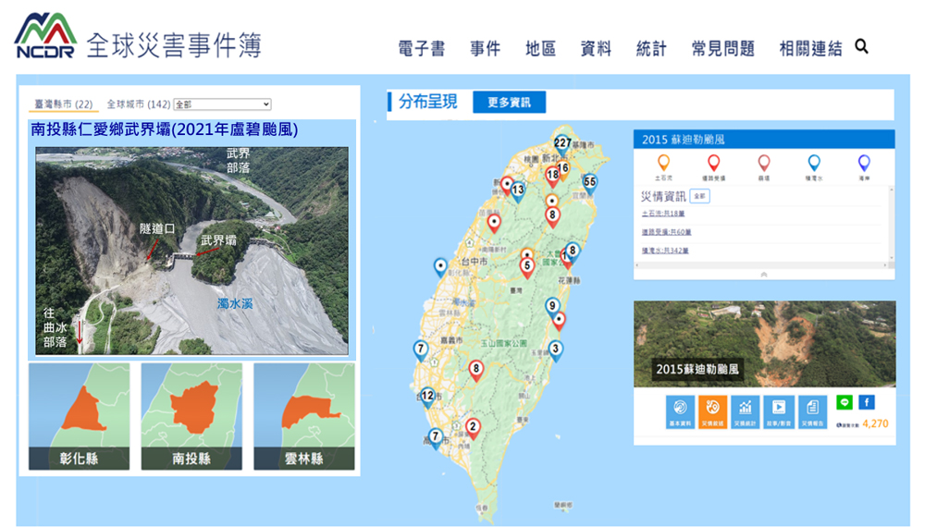This screenshot has width=925, height=527.
Task: Click the 災情資訊 vertical scrollbar
Action: click(891, 224)
